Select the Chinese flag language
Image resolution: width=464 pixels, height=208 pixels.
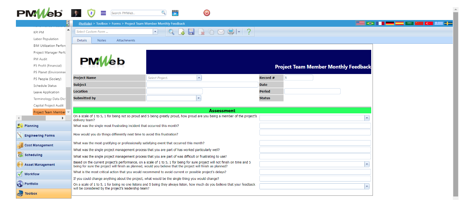419,23
